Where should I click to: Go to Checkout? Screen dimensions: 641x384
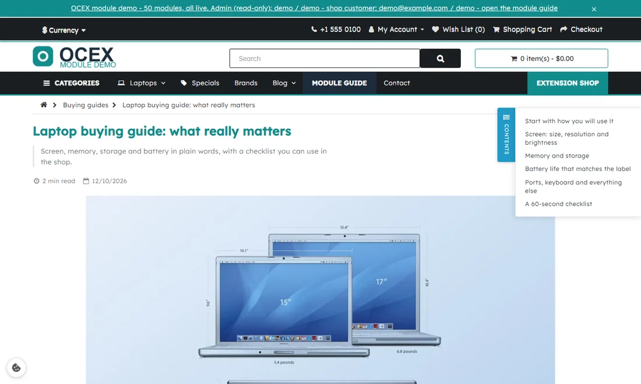coord(581,29)
